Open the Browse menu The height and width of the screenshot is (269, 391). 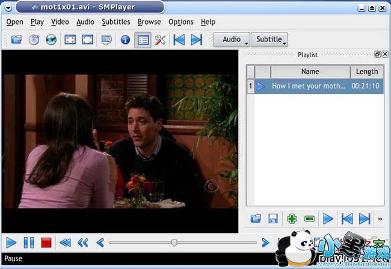149,22
